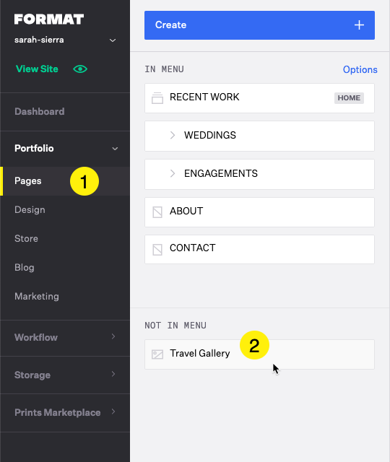Image resolution: width=390 pixels, height=462 pixels.
Task: Expand the Storage section arrow
Action: [113, 374]
